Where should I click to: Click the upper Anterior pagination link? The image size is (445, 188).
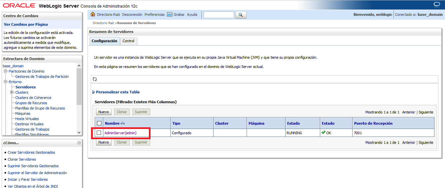click(409, 112)
